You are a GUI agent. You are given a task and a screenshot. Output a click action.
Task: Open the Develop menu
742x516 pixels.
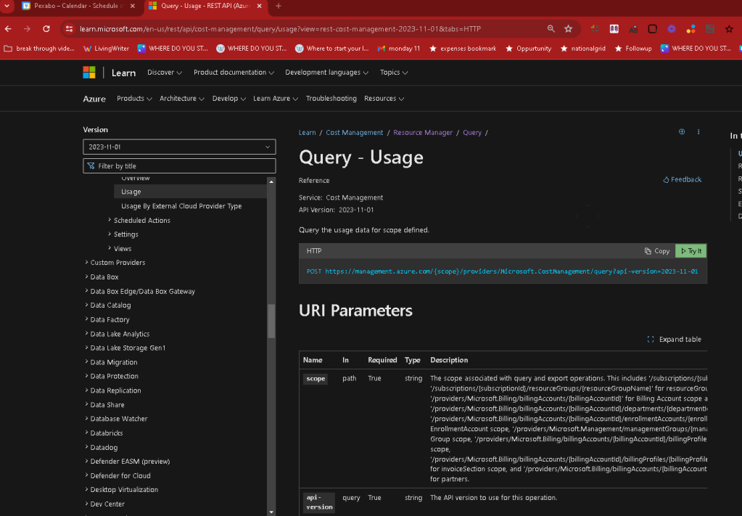click(229, 99)
